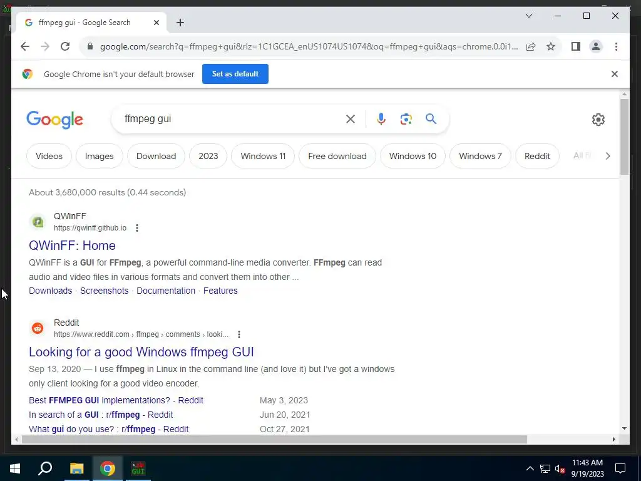Open Windows notification center
Viewport: 641px width, 481px height.
click(620, 468)
